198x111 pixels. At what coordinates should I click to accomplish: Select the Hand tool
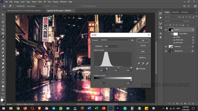tap(3, 86)
